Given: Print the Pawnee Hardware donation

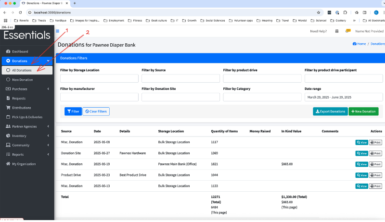Looking at the screenshot, I should (375, 153).
